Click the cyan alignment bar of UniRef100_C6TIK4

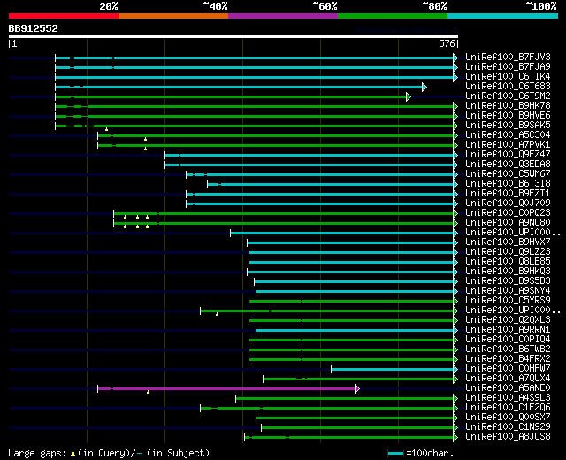click(254, 77)
